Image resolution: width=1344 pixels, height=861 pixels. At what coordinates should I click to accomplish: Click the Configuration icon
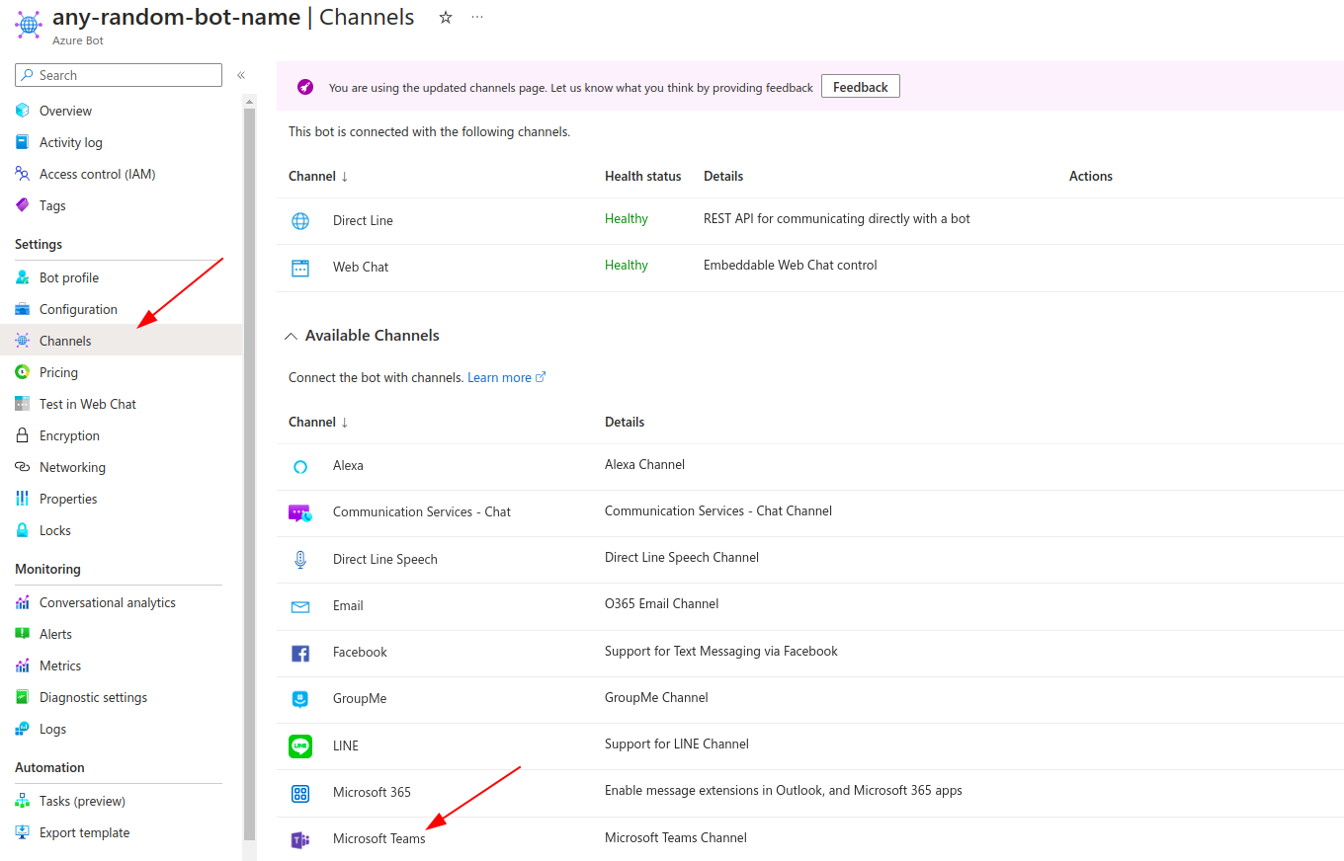[x=23, y=309]
